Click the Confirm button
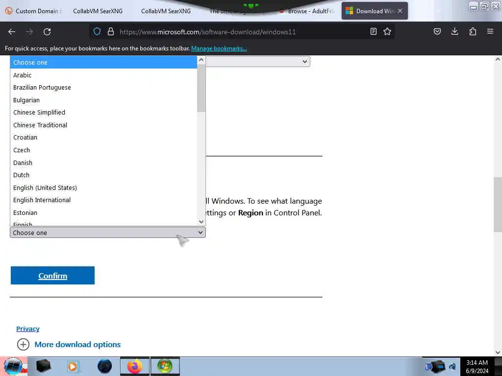Viewport: 502px width, 376px height. pyautogui.click(x=52, y=275)
